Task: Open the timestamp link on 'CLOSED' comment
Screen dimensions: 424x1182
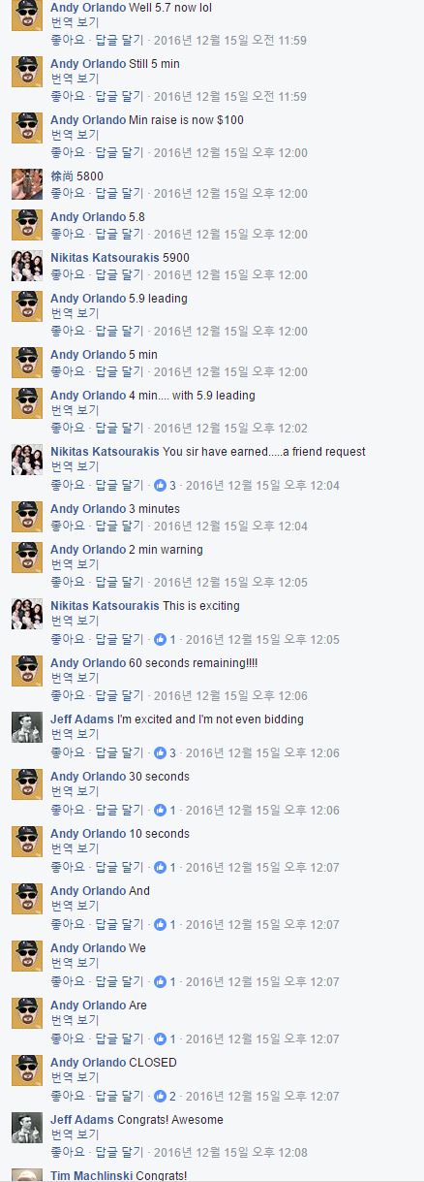Action: click(262, 1096)
